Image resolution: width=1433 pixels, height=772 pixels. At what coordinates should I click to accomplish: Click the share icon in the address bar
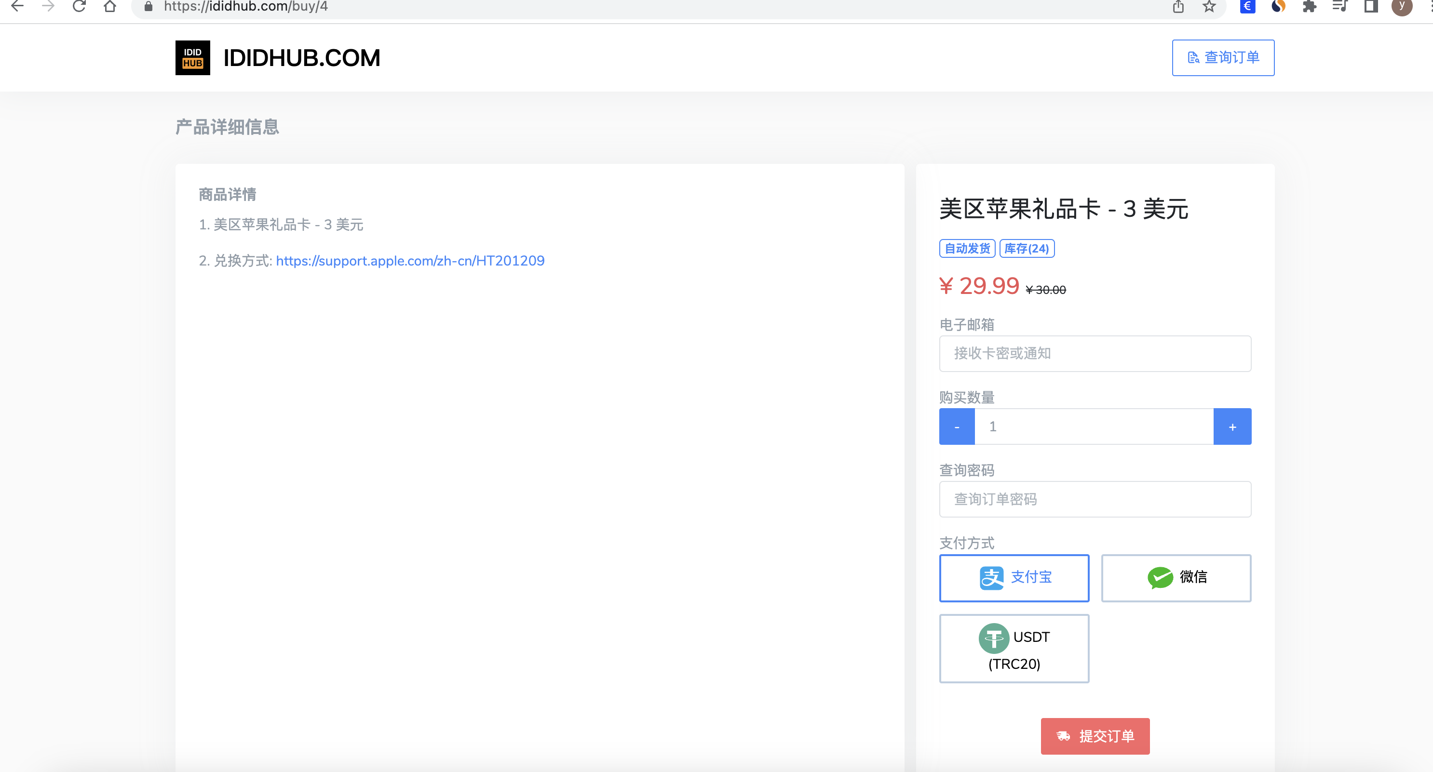(x=1177, y=6)
